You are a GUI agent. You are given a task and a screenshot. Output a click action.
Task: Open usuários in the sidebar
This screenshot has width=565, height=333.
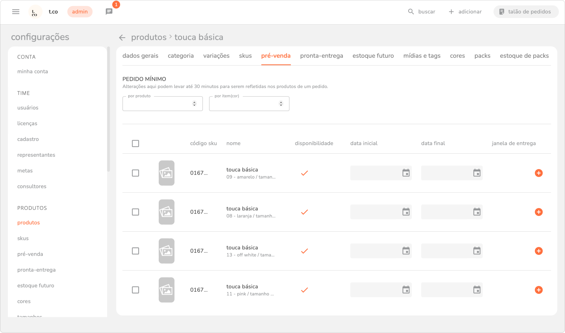click(28, 108)
